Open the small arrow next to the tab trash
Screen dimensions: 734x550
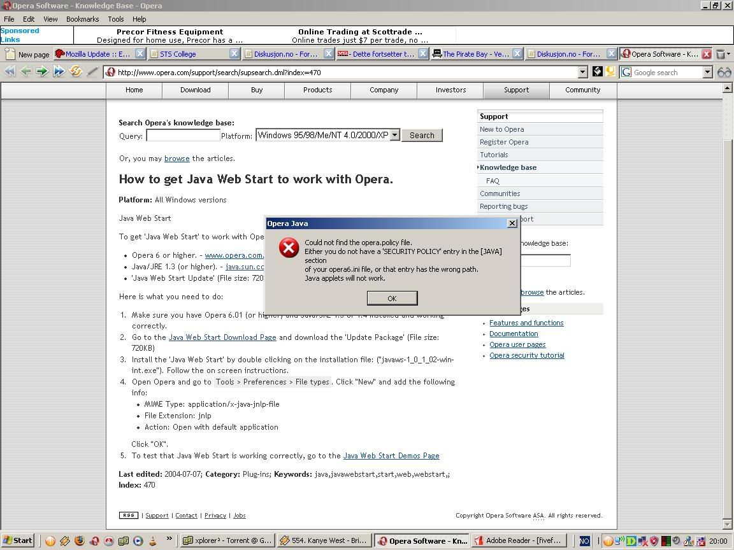728,54
